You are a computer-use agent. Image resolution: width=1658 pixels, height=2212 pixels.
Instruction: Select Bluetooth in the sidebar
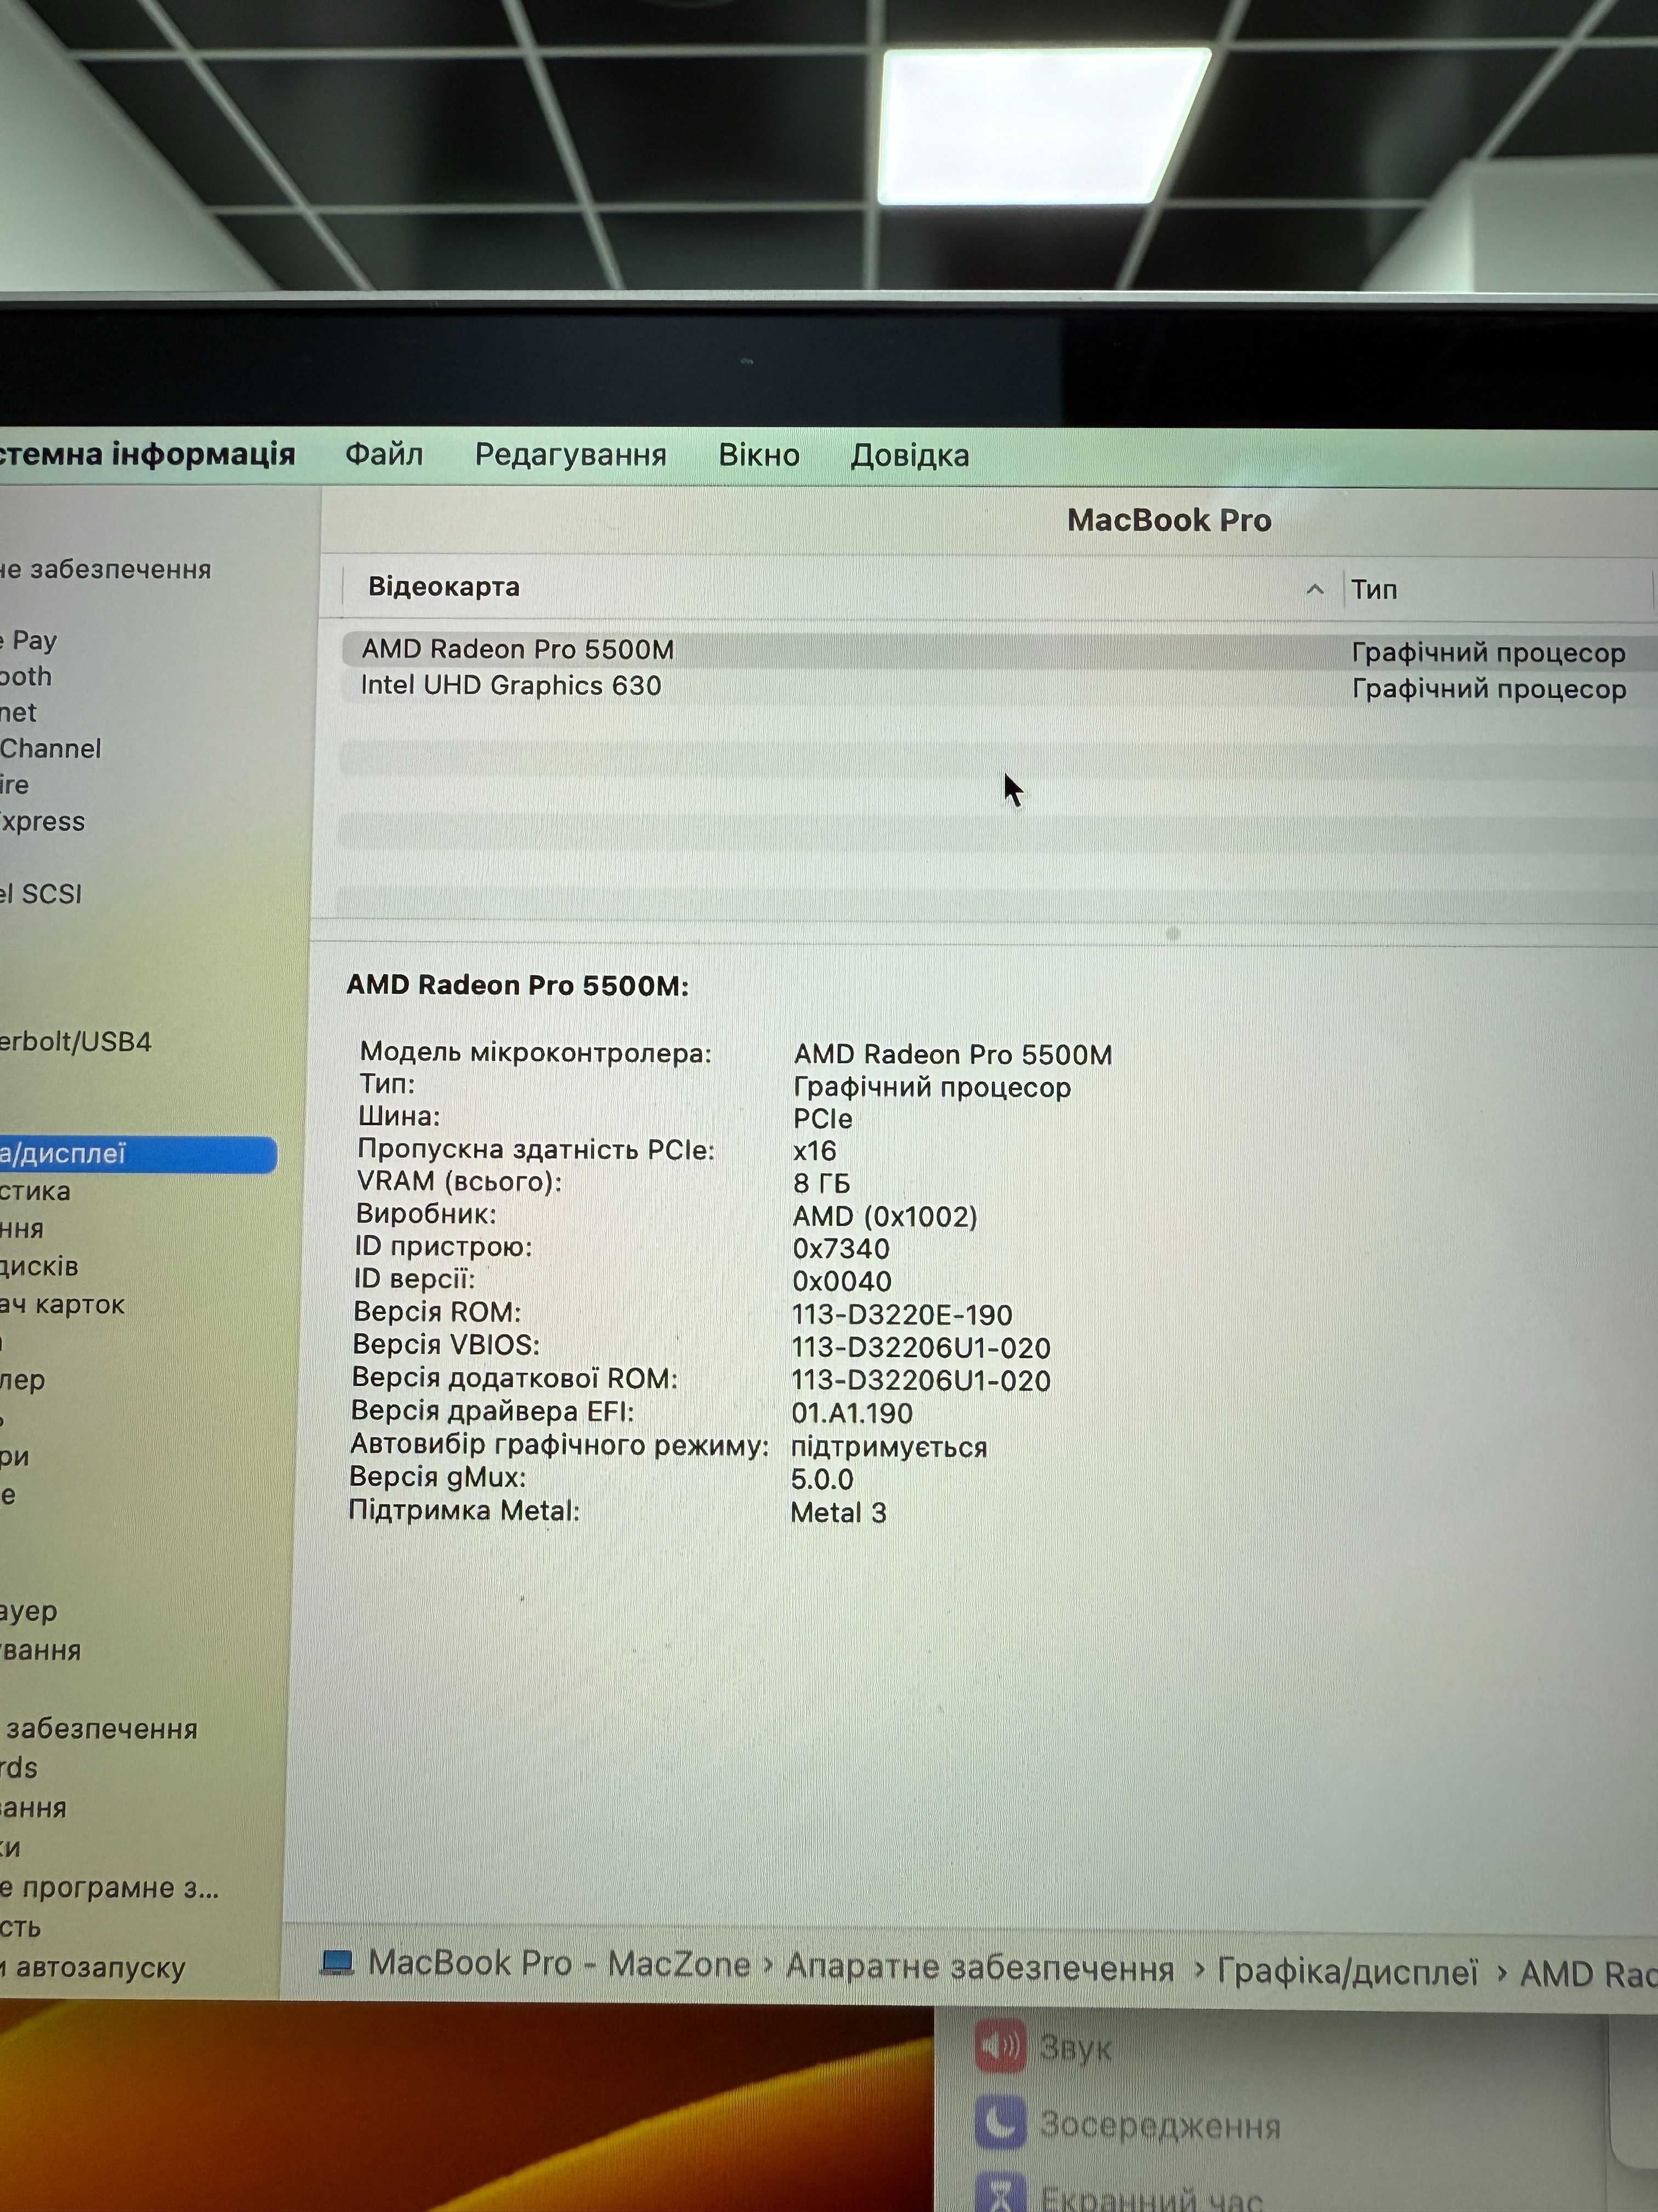coord(26,677)
